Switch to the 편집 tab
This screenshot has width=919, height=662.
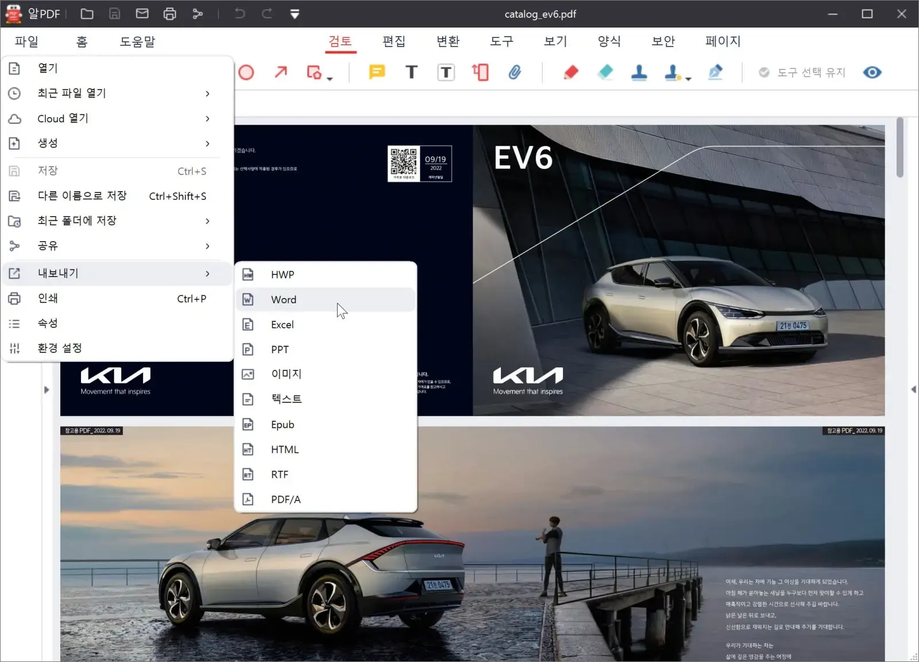point(394,41)
